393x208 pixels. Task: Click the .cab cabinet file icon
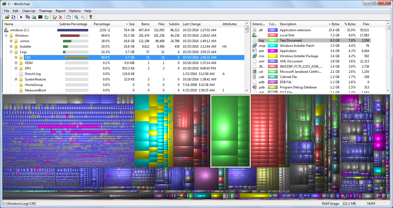click(254, 77)
